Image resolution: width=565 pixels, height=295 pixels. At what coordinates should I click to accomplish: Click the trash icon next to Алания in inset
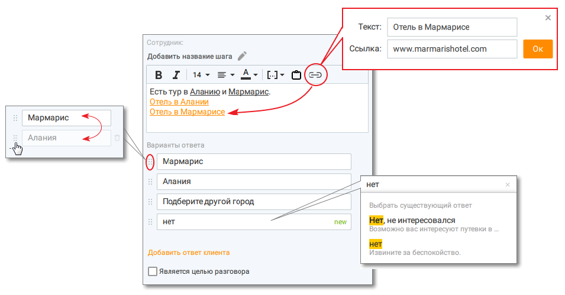pos(117,138)
